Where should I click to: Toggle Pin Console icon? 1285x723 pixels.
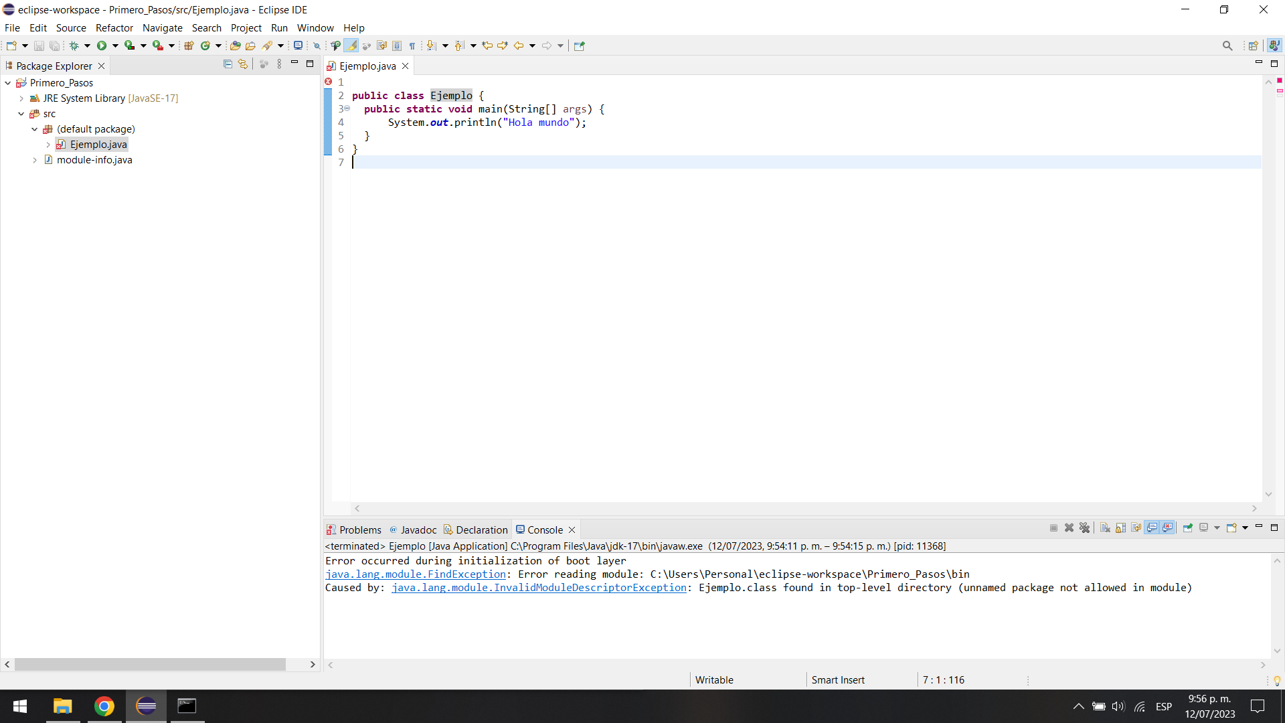point(1188,528)
